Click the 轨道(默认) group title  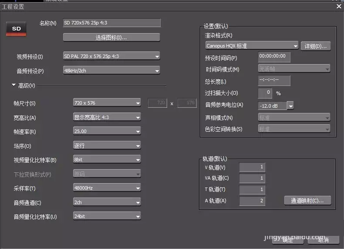[x=215, y=159]
